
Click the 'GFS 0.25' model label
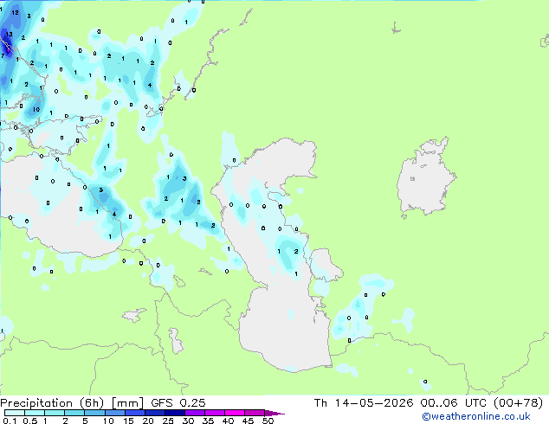pyautogui.click(x=178, y=403)
